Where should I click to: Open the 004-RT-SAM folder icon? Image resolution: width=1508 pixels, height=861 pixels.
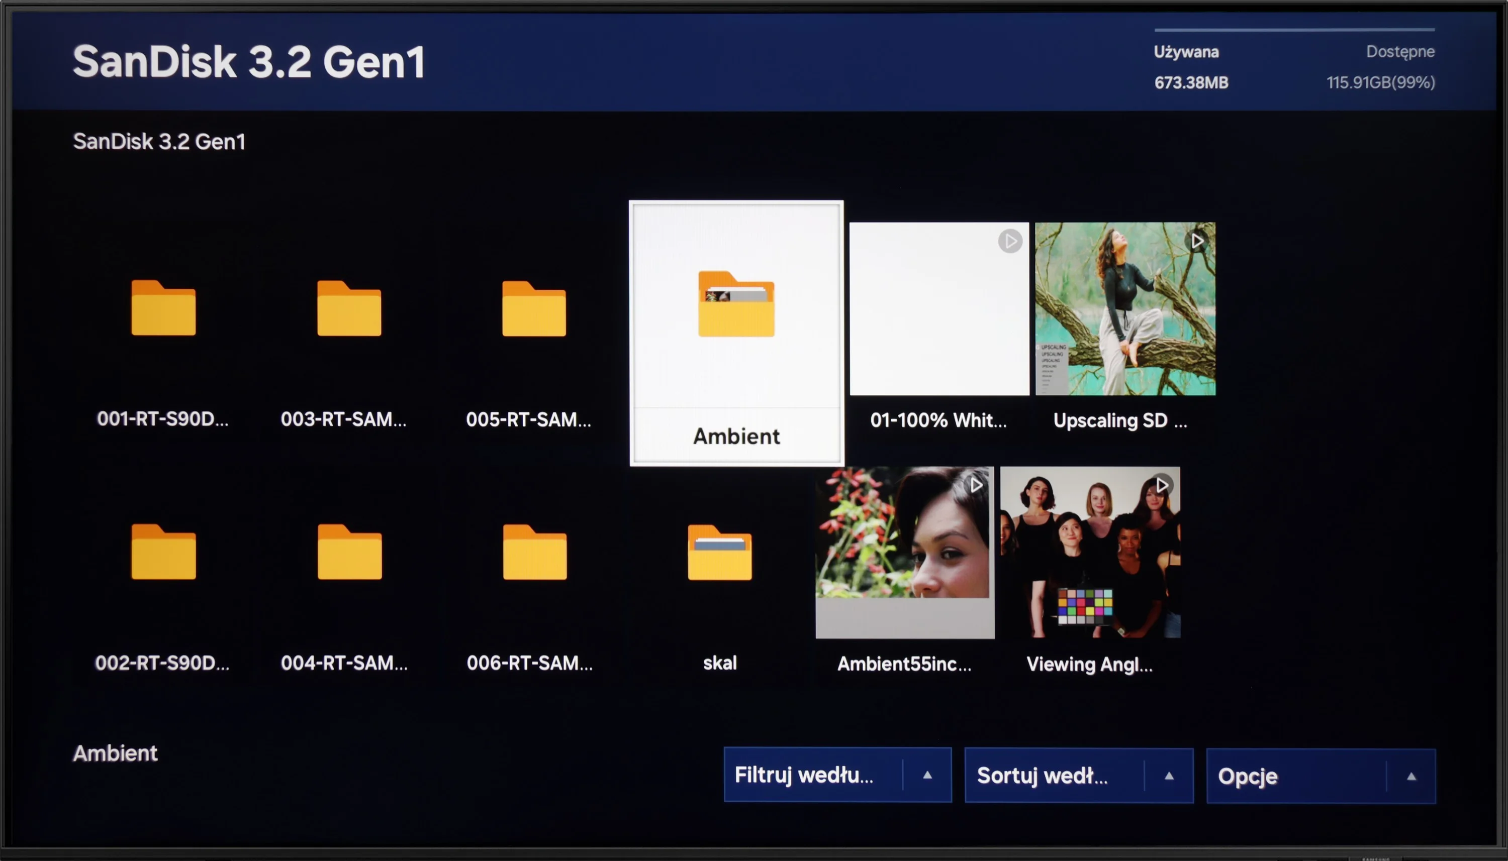coord(350,551)
